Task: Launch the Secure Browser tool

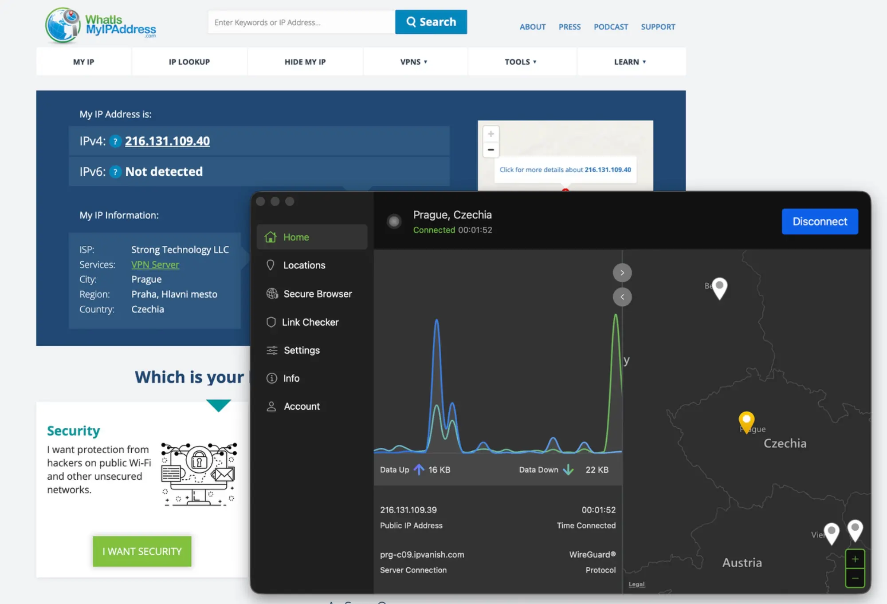Action: tap(318, 293)
